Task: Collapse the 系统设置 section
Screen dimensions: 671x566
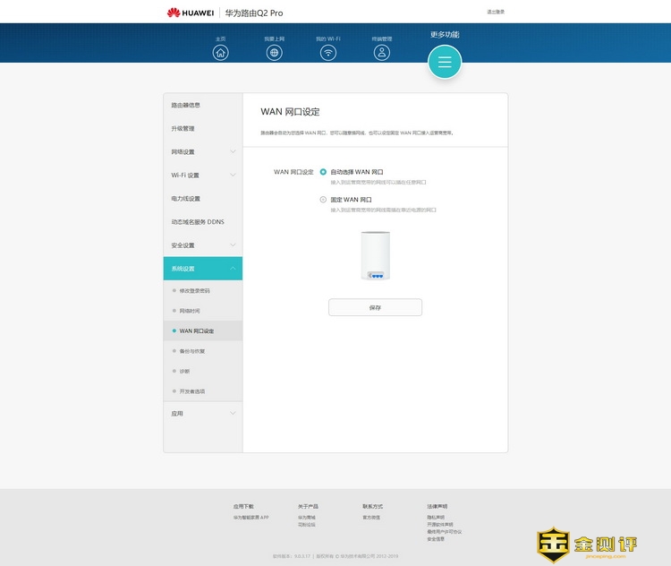Action: click(x=202, y=269)
